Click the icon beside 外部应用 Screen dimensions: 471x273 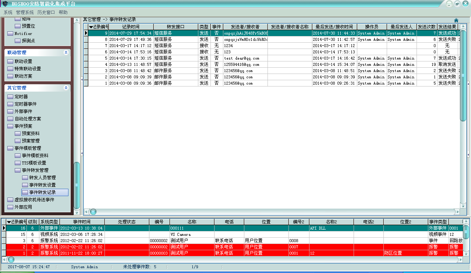pos(10,207)
